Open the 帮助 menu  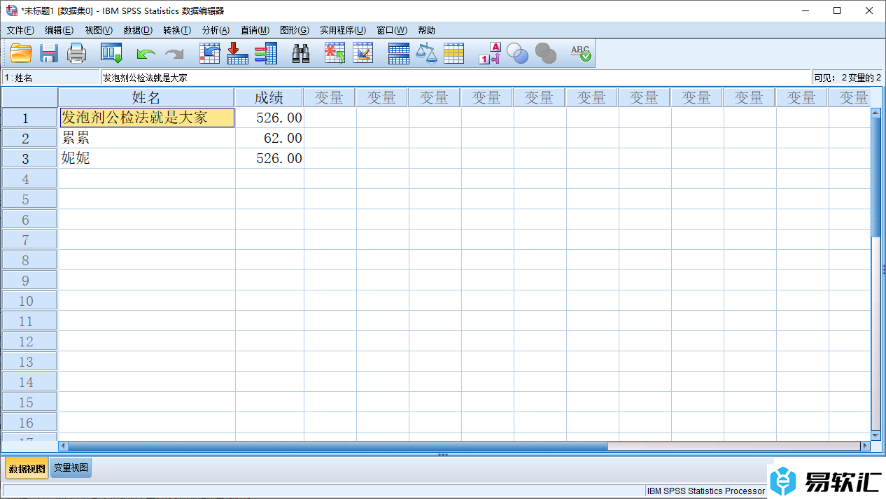(426, 30)
